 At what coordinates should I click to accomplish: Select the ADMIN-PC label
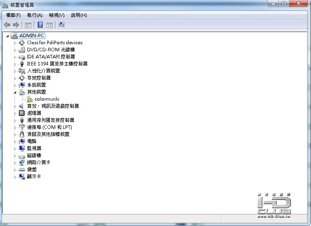(31, 36)
